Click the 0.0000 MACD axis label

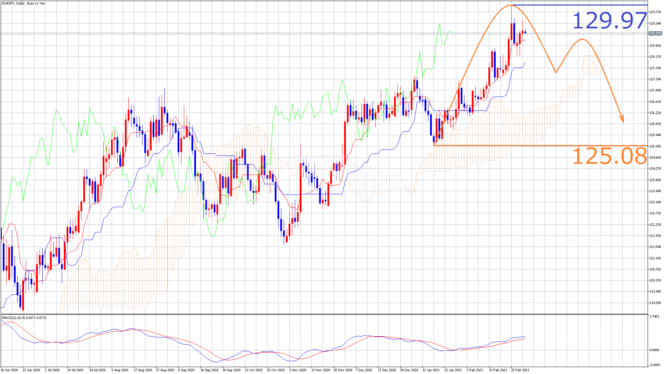[654, 350]
